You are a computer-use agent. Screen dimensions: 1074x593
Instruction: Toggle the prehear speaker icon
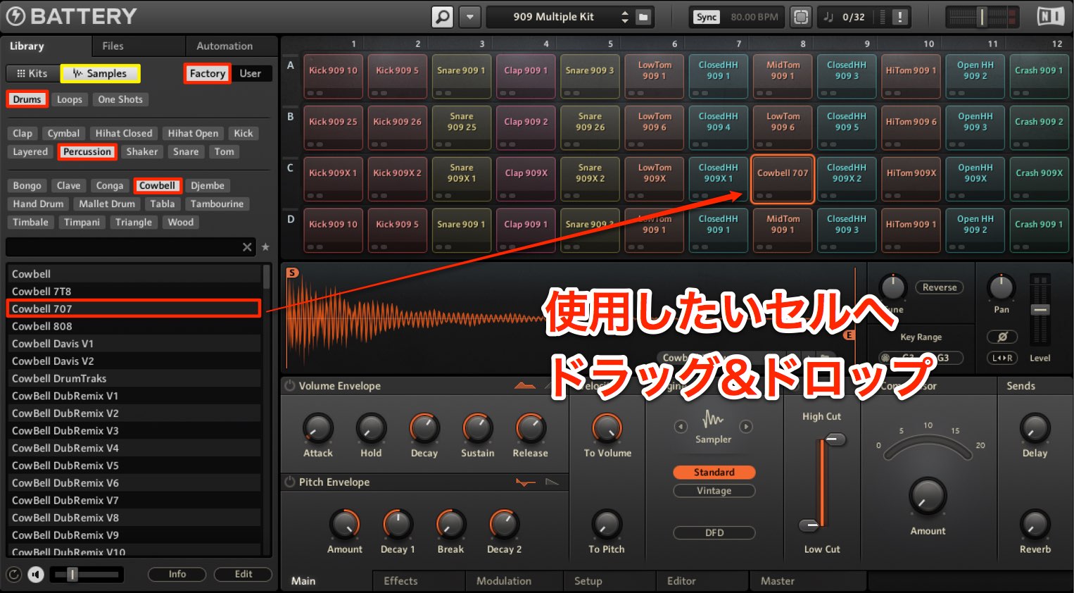click(36, 575)
